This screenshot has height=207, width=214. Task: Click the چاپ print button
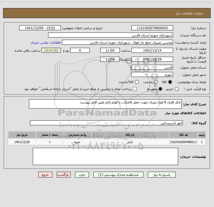tap(82, 175)
